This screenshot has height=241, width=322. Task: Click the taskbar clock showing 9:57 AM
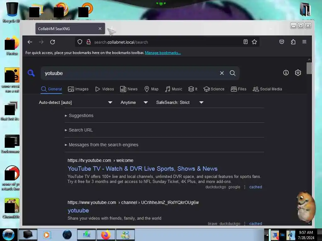306,235
